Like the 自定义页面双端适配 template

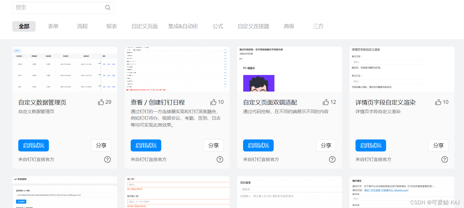pyautogui.click(x=326, y=102)
